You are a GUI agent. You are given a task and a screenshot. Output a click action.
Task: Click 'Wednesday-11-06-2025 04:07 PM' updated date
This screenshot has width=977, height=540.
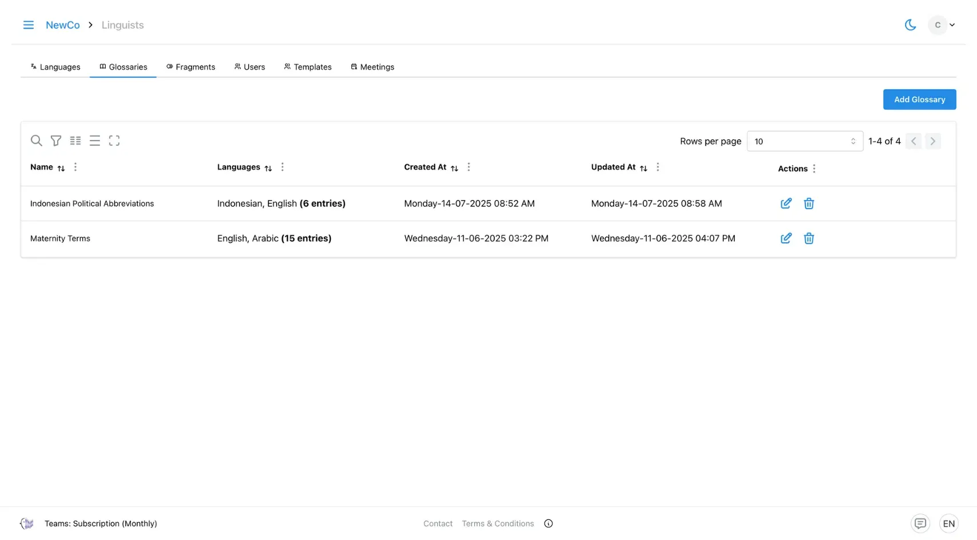click(x=663, y=238)
